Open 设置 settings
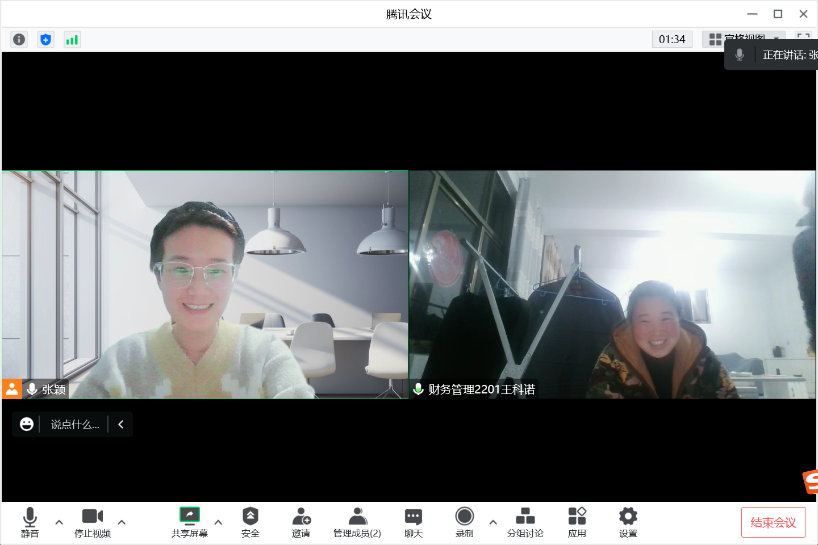 pos(628,522)
